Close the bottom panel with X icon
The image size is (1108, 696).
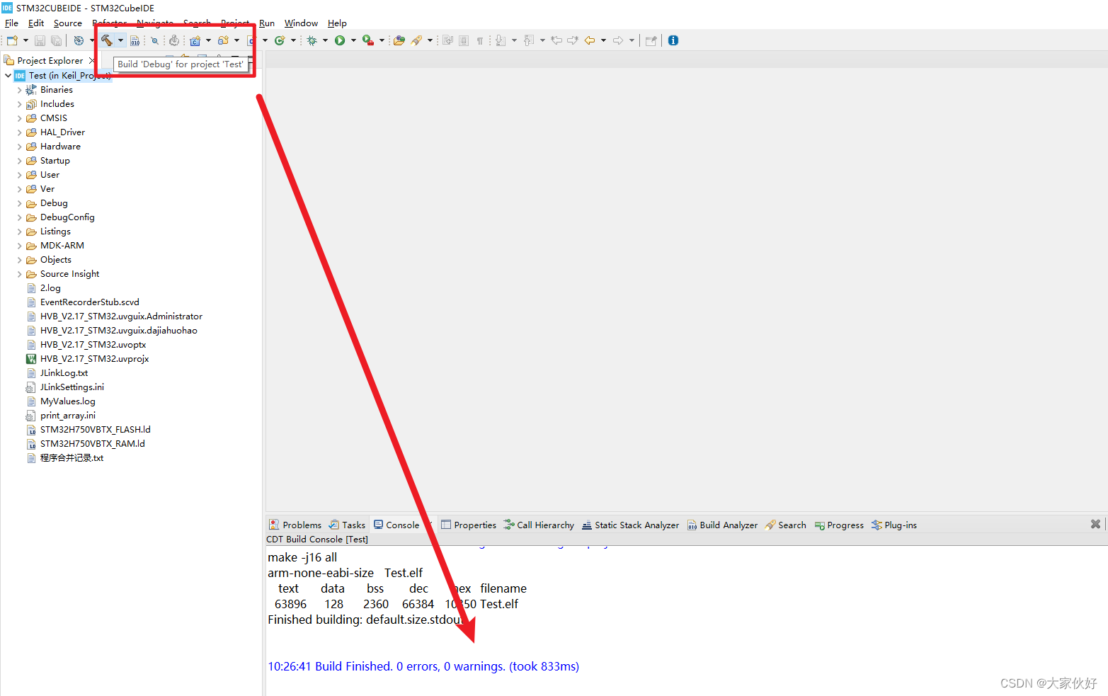[1095, 524]
